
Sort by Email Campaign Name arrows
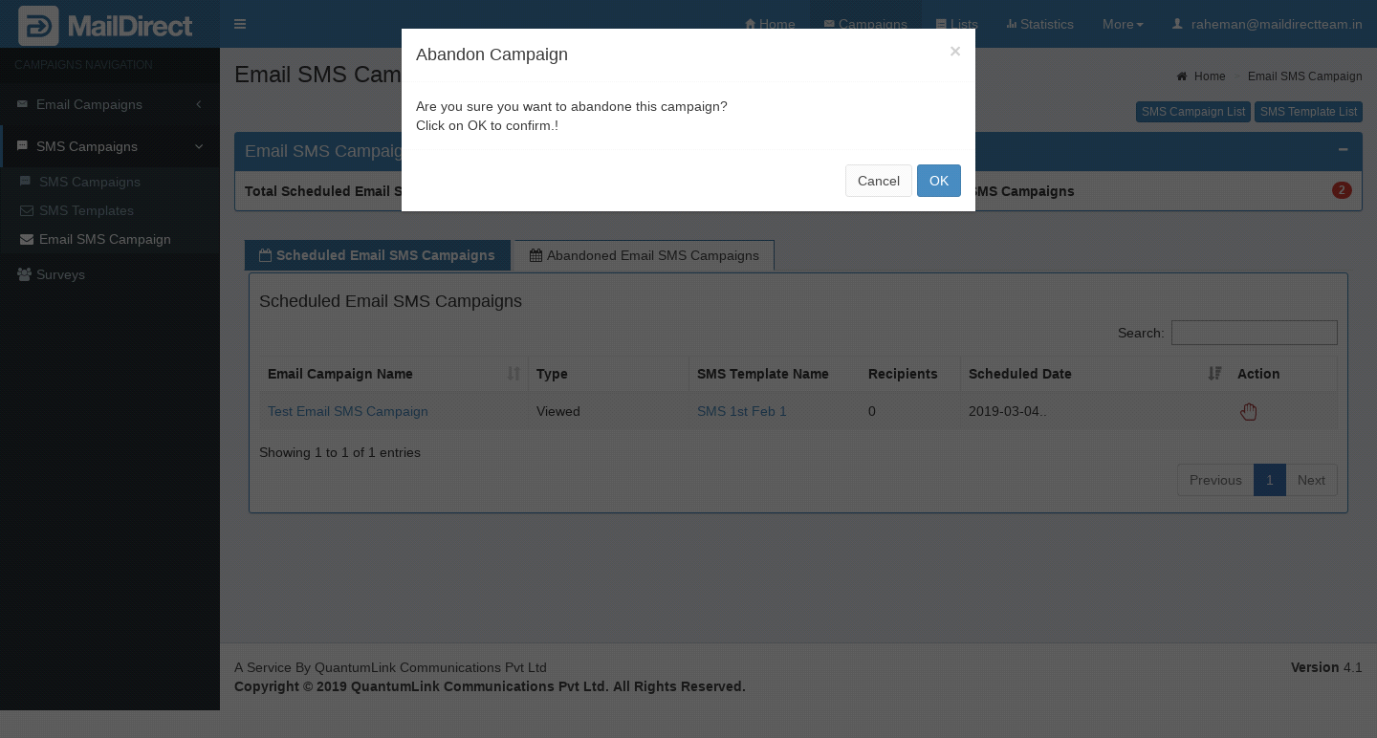click(x=514, y=374)
